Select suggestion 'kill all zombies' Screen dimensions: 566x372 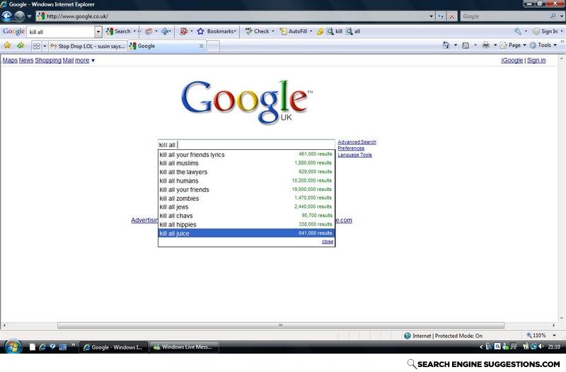(x=246, y=199)
